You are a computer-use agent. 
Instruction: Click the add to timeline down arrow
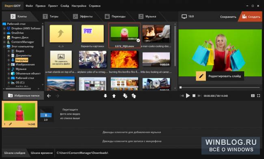106,96
